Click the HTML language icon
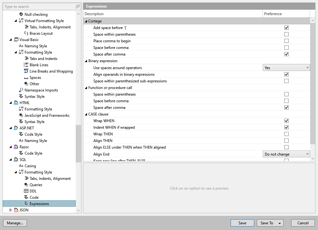This screenshot has width=318, height=230. [x=16, y=103]
